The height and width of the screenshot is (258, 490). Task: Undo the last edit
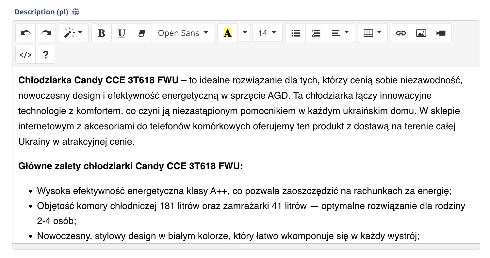pos(25,33)
